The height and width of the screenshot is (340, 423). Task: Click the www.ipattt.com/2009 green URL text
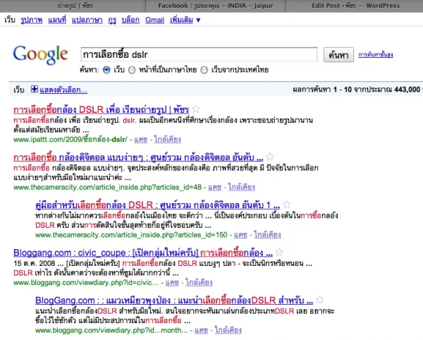[x=70, y=140]
